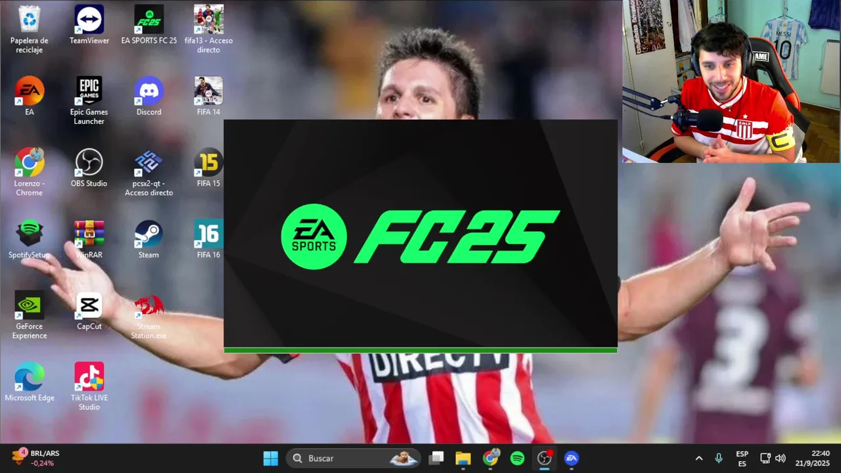
Task: Select the Stream Station.exe desktop icon
Action: 149,315
